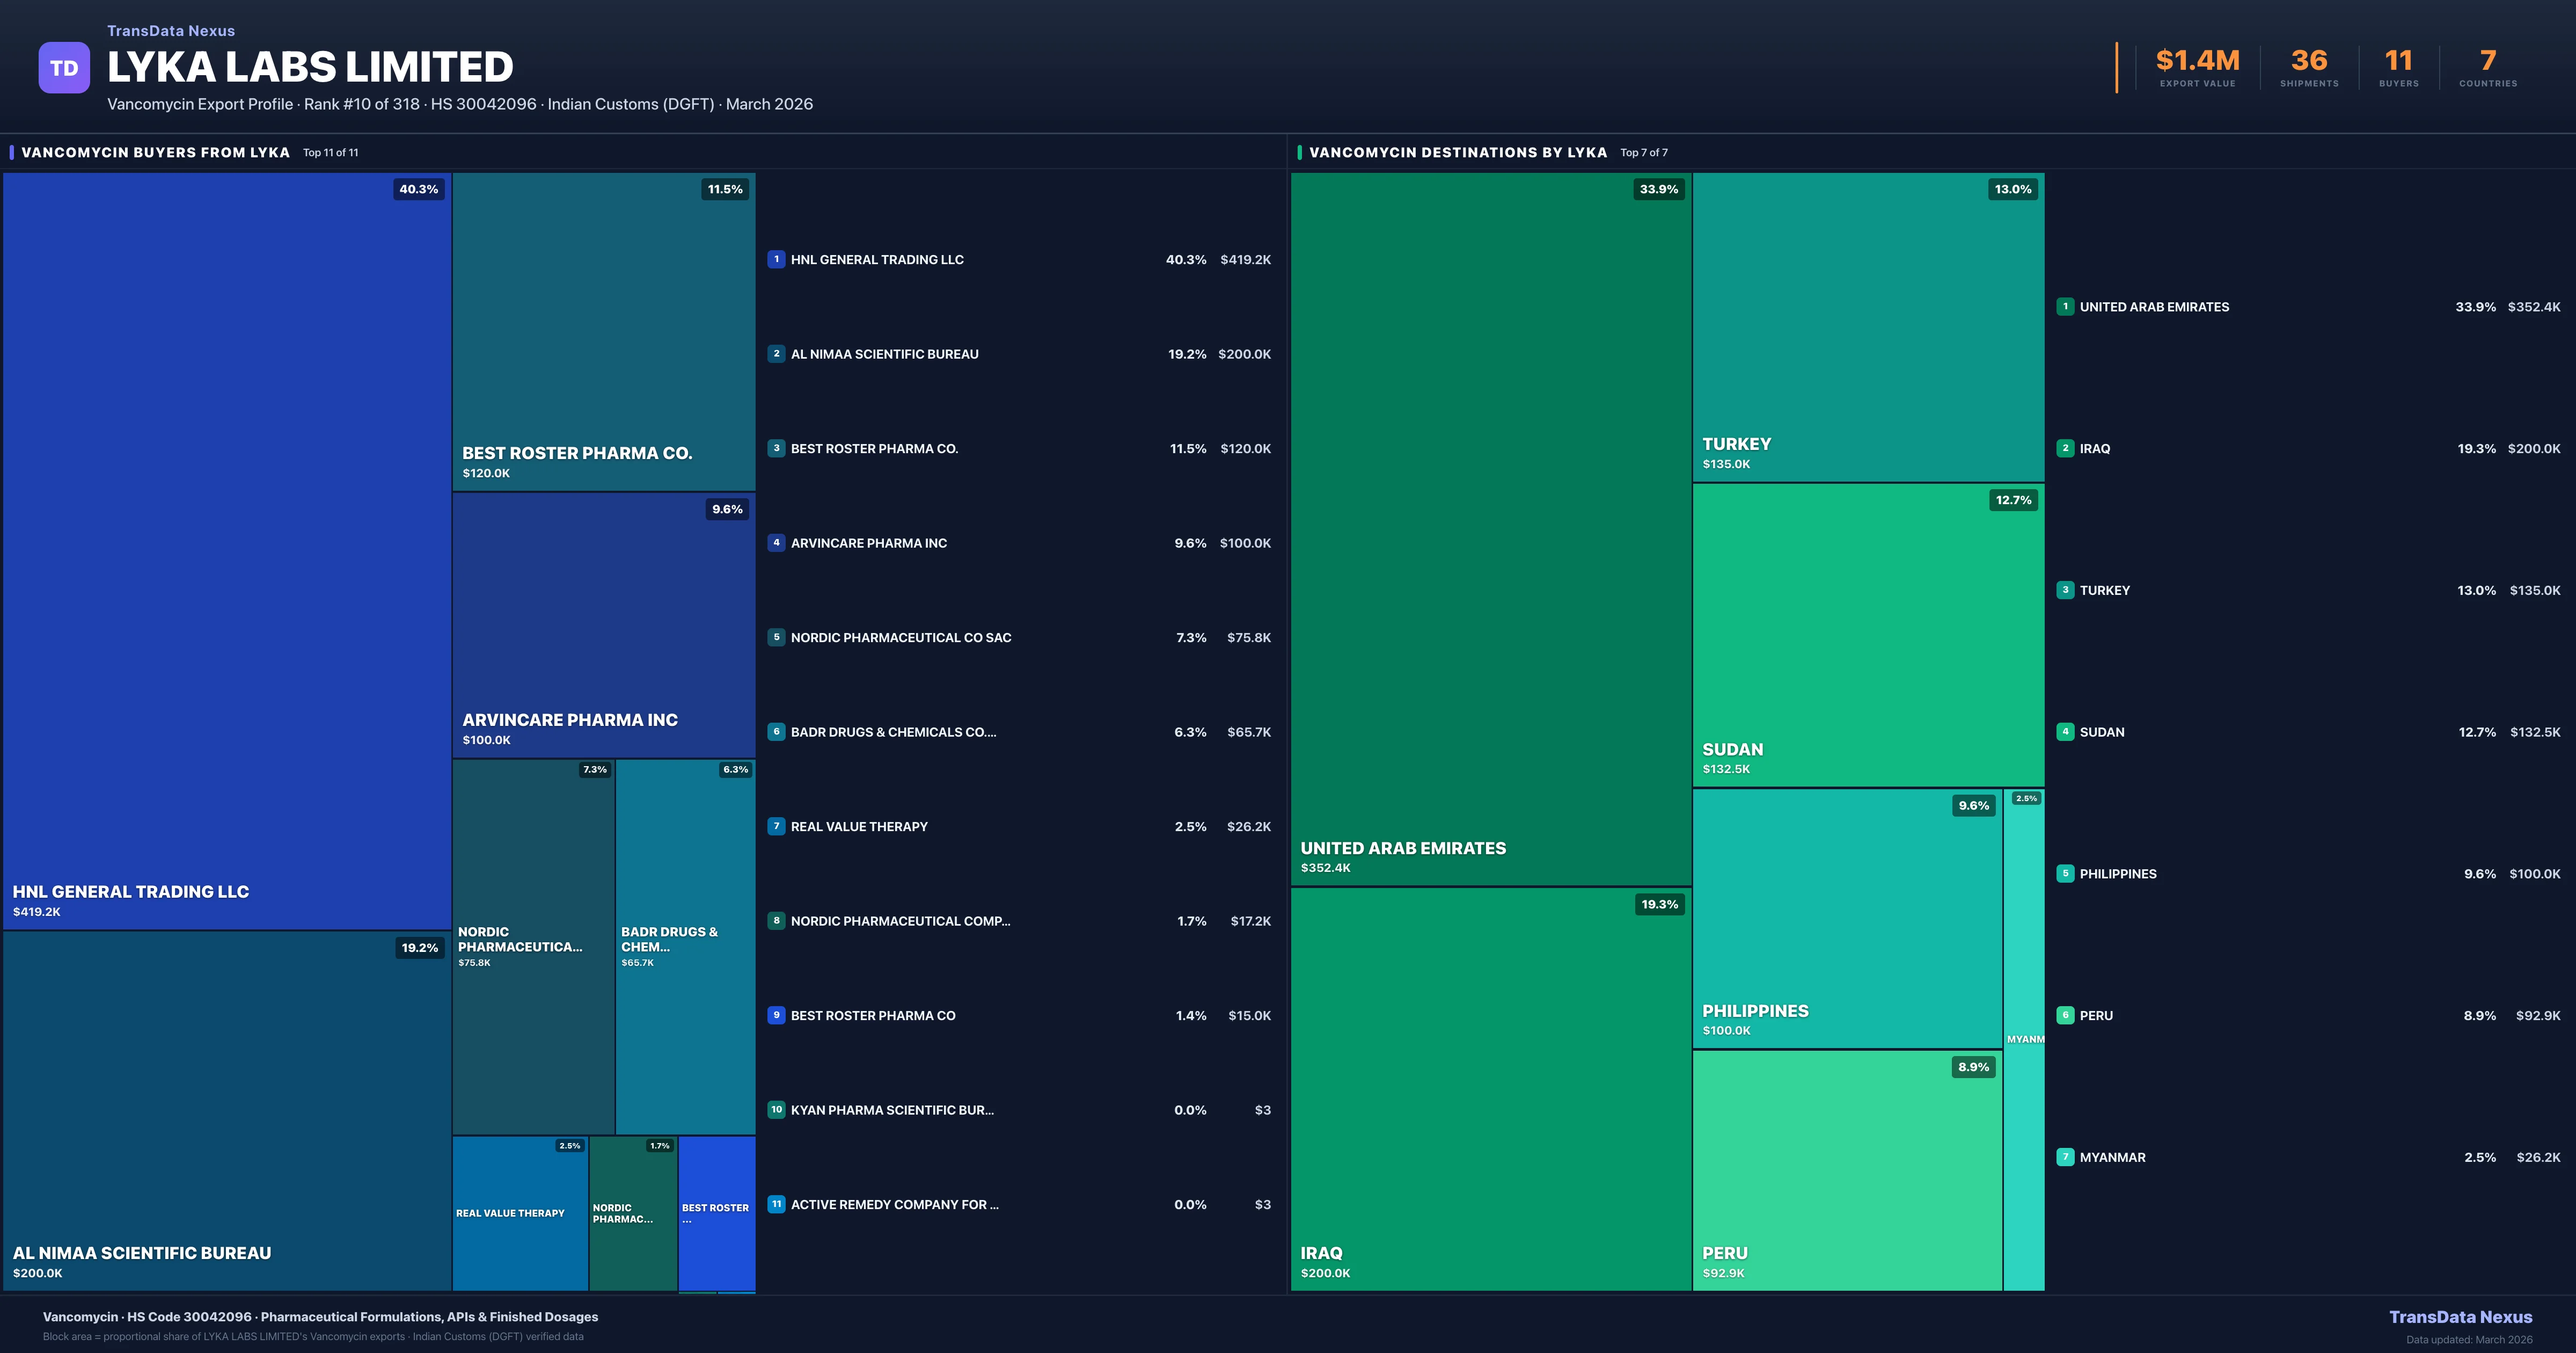2576x1353 pixels.
Task: Toggle the 40.3% share badge on HNL block
Action: (x=417, y=189)
